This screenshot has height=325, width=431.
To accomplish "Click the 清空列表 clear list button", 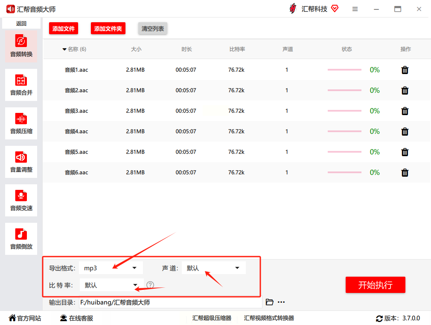I will [152, 28].
